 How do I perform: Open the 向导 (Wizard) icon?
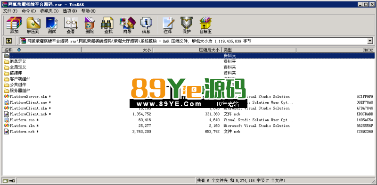pos(127,25)
